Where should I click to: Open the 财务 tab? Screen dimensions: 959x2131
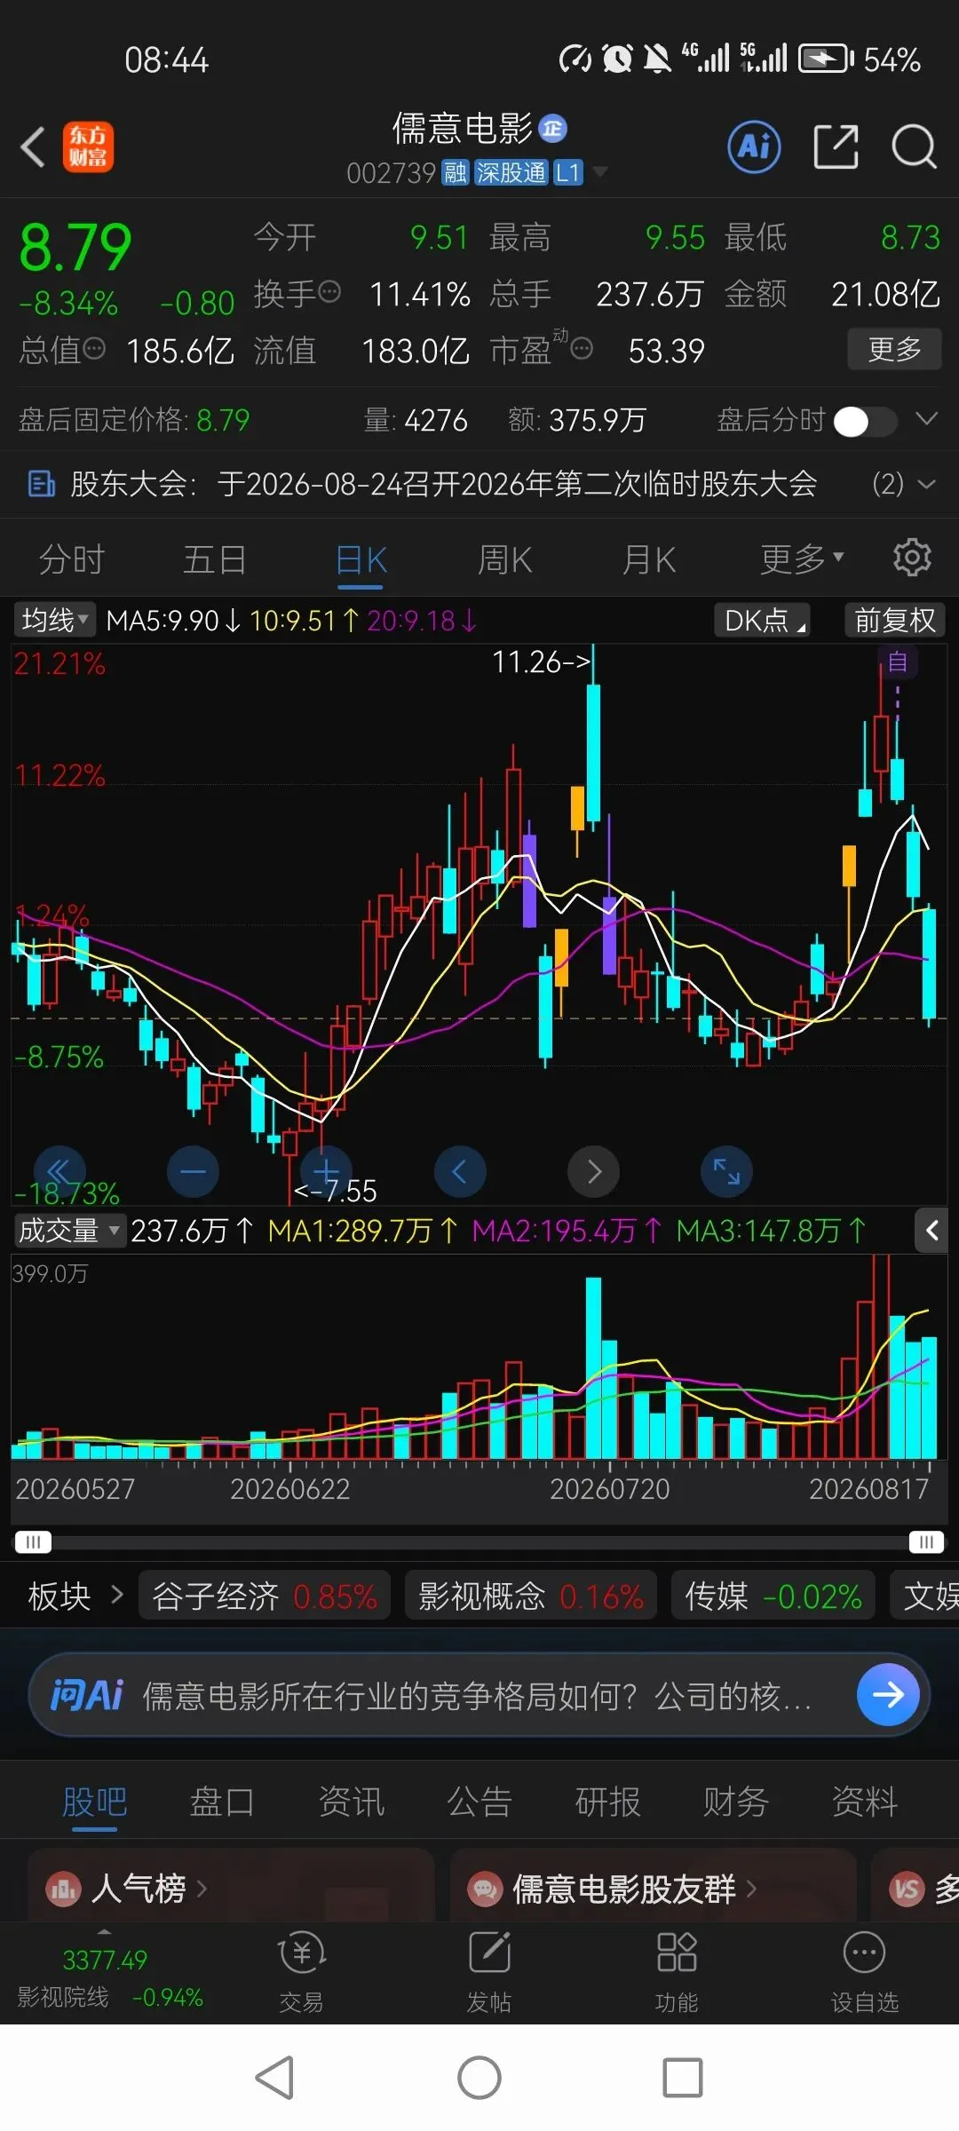736,1802
